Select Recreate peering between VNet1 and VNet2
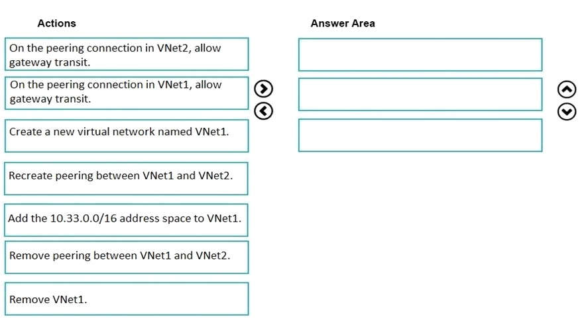The width and height of the screenshot is (582, 323). [126, 179]
